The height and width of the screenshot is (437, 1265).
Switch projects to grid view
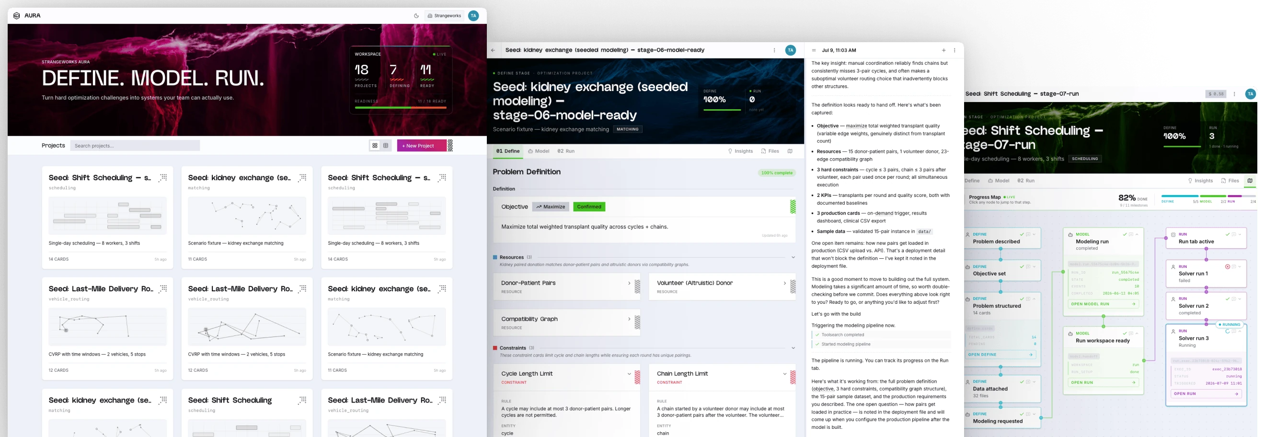click(375, 146)
